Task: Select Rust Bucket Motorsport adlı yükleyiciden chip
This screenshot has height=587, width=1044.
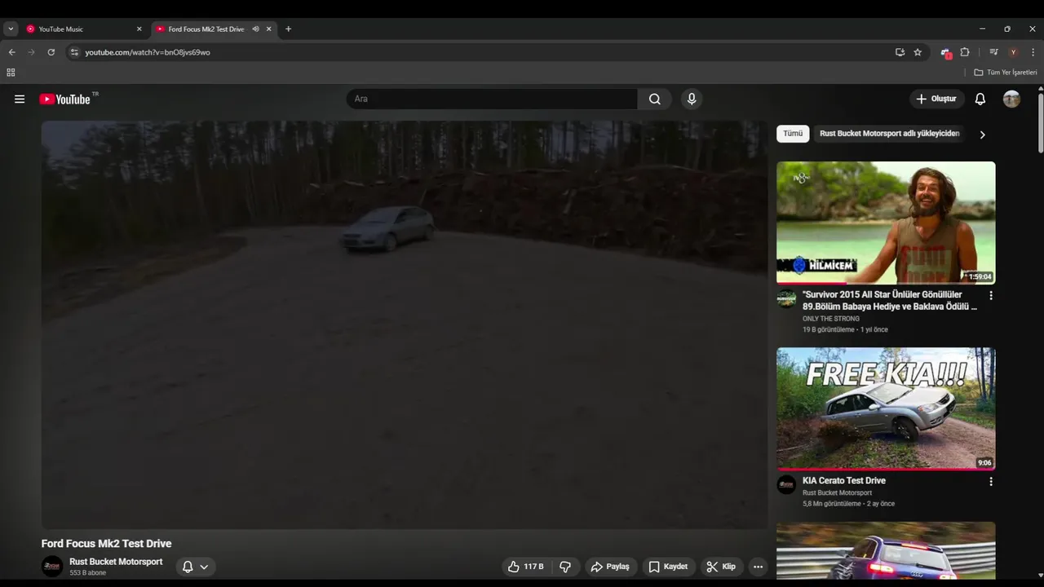Action: 889,134
